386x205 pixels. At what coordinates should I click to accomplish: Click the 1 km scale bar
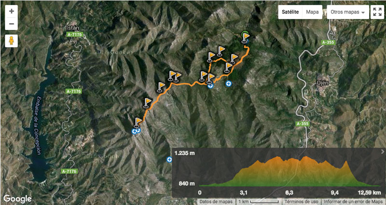point(260,202)
